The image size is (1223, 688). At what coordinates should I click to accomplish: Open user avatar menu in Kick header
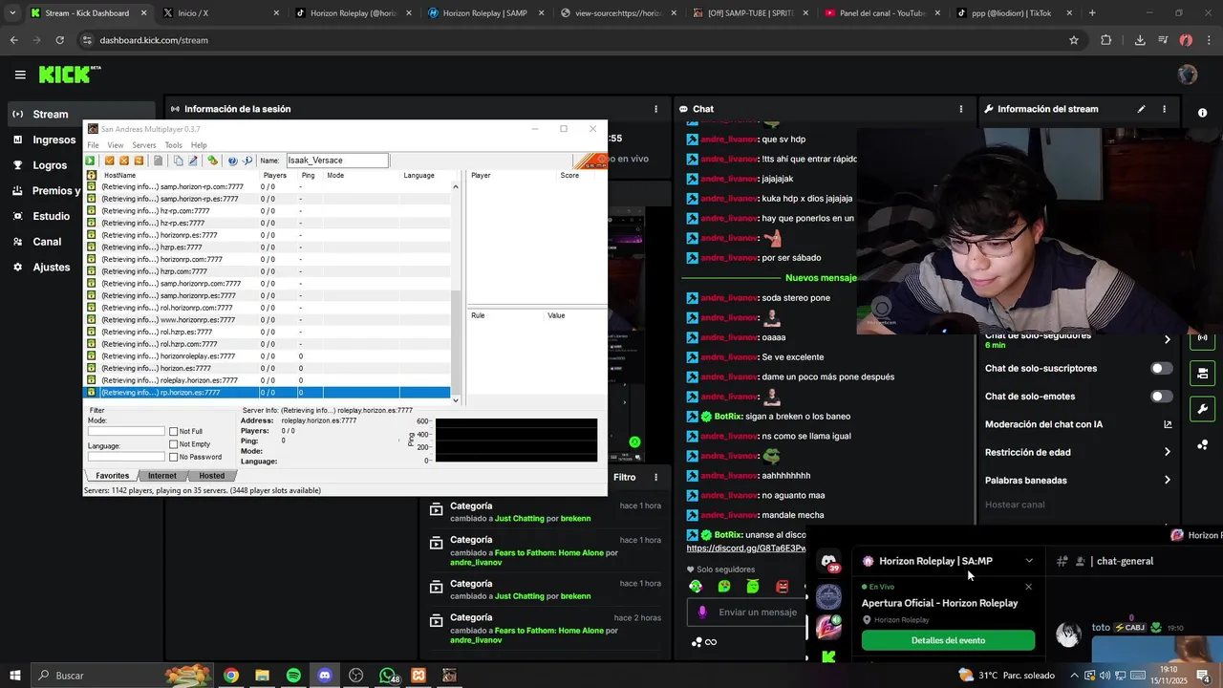(1188, 75)
